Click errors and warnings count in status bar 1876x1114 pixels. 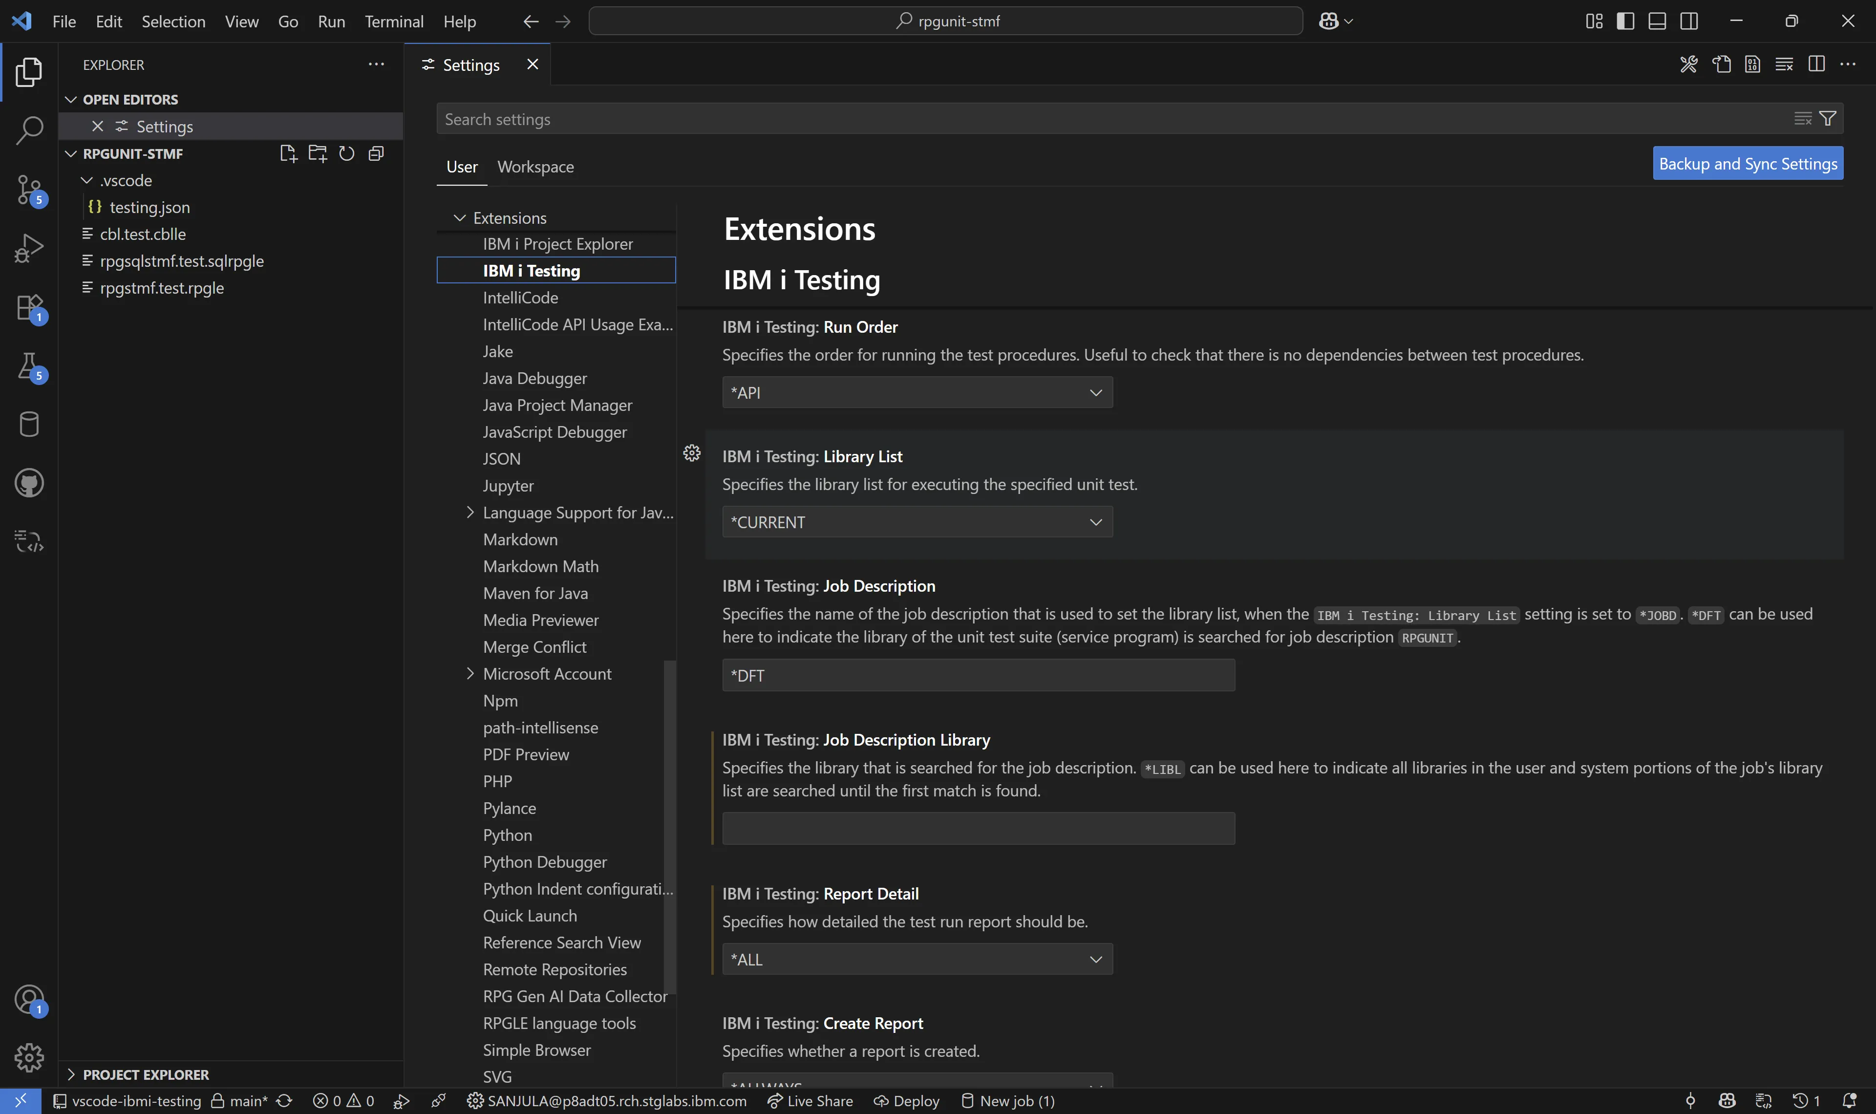pos(343,1100)
